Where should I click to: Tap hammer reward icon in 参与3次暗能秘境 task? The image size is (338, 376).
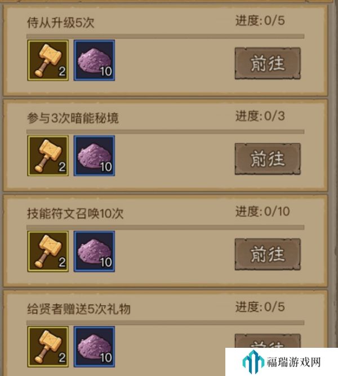[x=48, y=156]
